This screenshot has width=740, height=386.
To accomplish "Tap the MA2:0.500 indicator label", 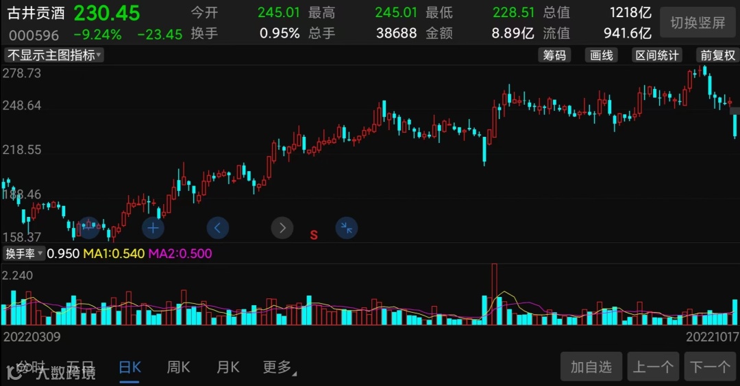I will pos(180,253).
